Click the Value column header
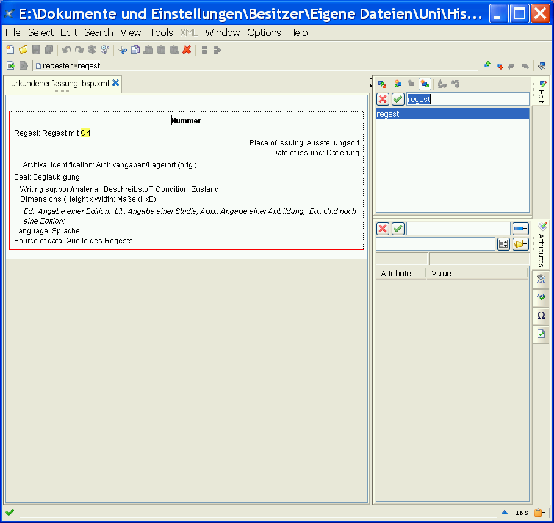 (477, 274)
